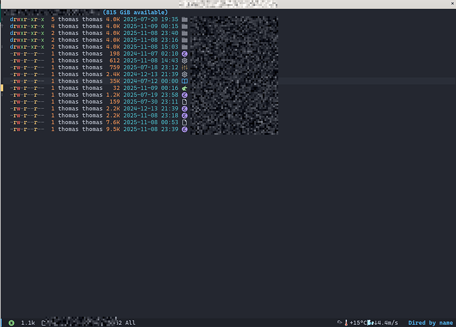Click green git icon on the 32-byte file
Screen dimensions: 456x327
(184, 88)
